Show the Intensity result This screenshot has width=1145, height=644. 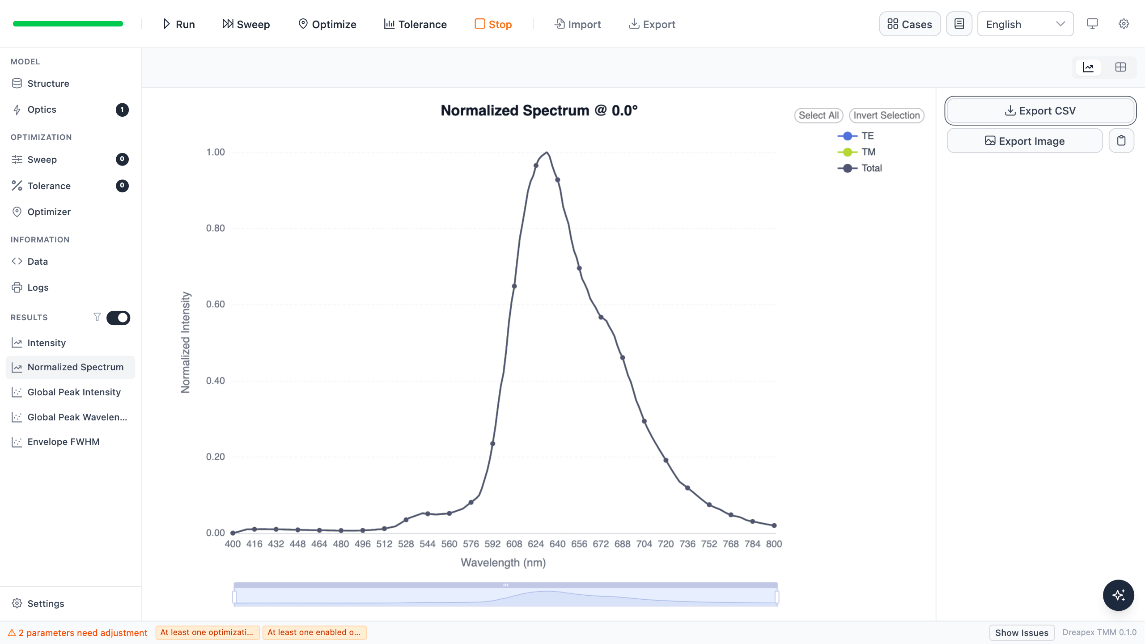70,343
